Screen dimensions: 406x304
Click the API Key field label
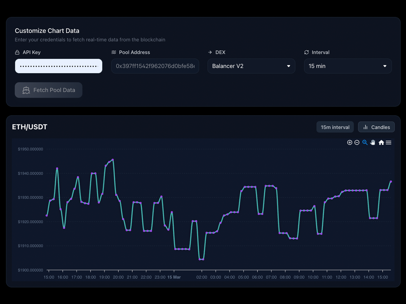tap(31, 52)
